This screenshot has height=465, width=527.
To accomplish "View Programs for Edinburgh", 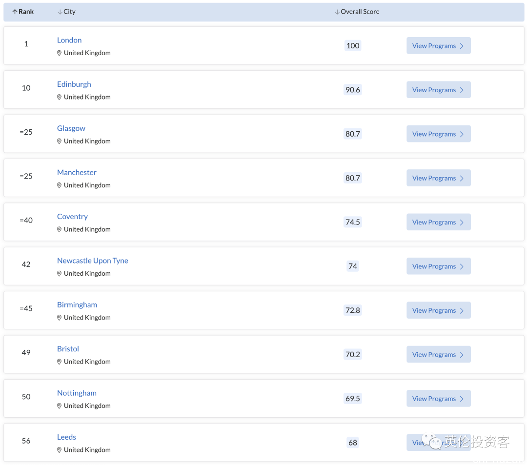I will (438, 90).
